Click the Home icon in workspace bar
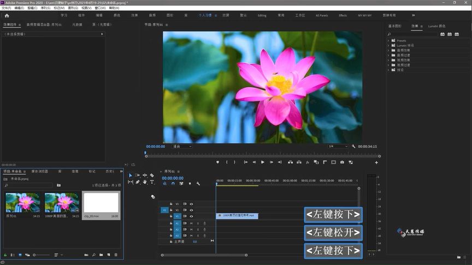Image resolution: width=472 pixels, height=265 pixels. pyautogui.click(x=7, y=15)
